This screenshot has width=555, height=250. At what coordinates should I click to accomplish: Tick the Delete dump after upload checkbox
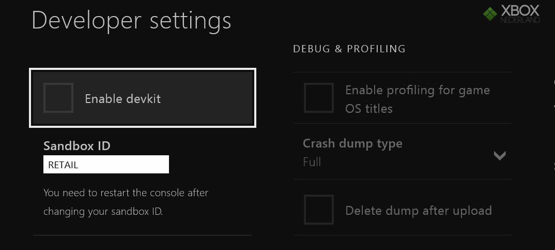coord(318,210)
